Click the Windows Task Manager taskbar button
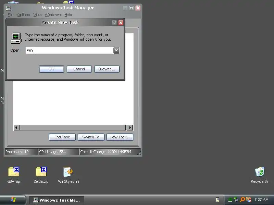 coord(57,200)
